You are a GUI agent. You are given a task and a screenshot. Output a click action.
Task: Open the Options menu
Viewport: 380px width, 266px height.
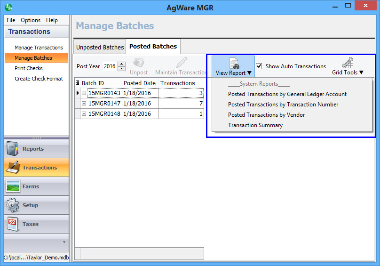click(31, 20)
